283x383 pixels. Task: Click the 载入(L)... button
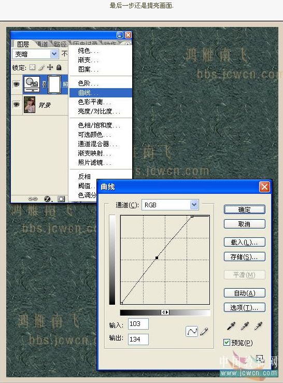click(x=245, y=243)
